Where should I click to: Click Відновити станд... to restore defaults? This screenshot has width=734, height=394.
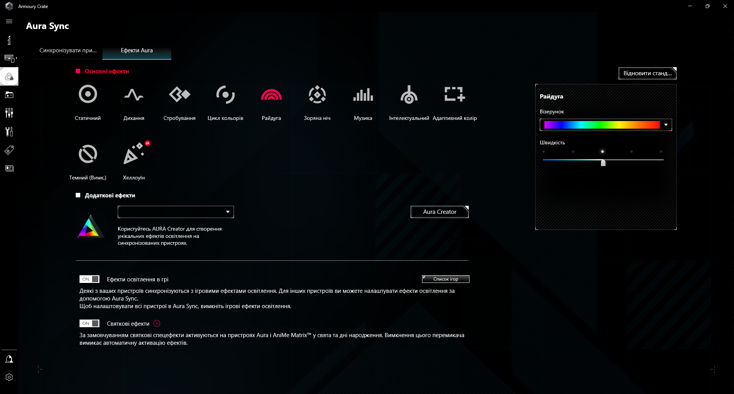coord(646,73)
